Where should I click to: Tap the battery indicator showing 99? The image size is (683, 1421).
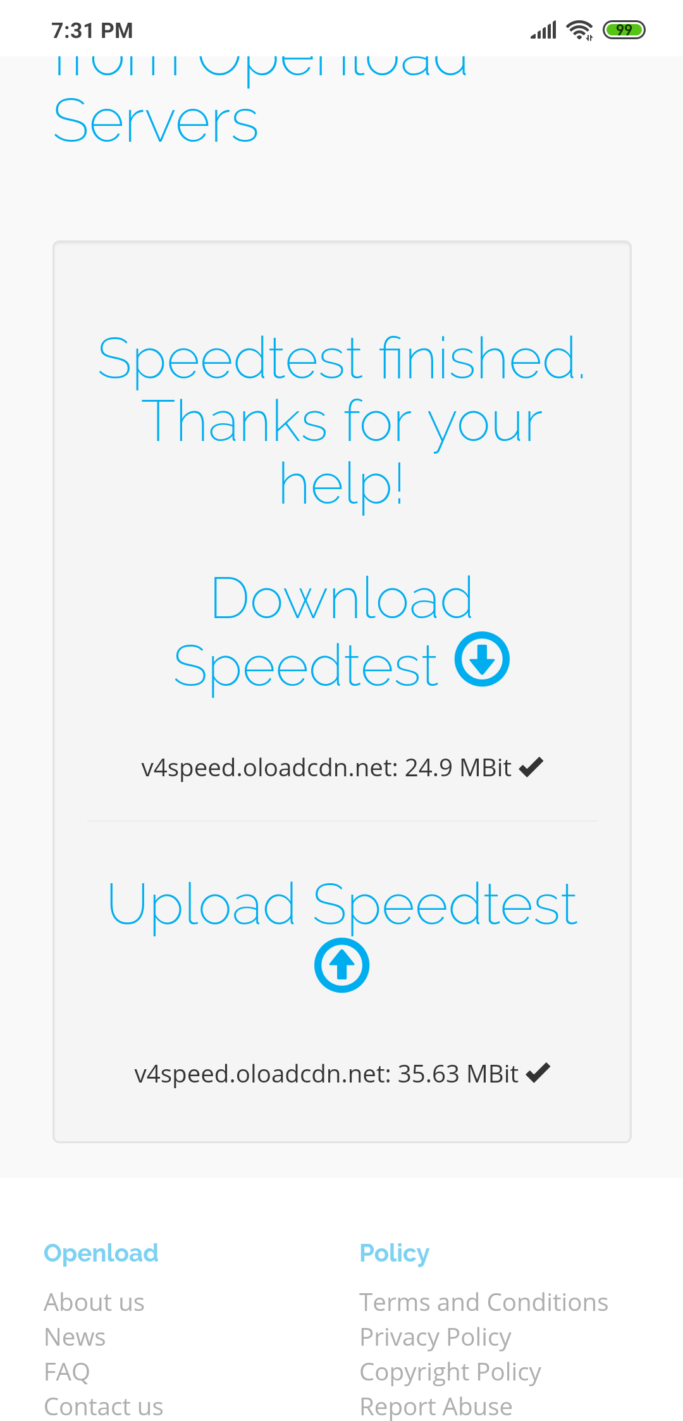(624, 30)
